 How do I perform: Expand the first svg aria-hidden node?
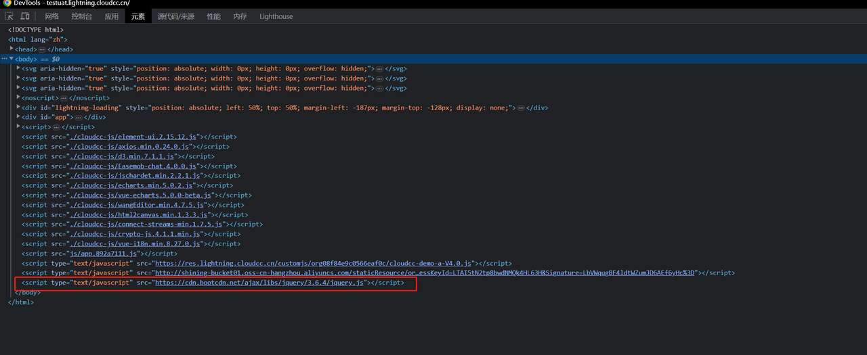click(18, 68)
